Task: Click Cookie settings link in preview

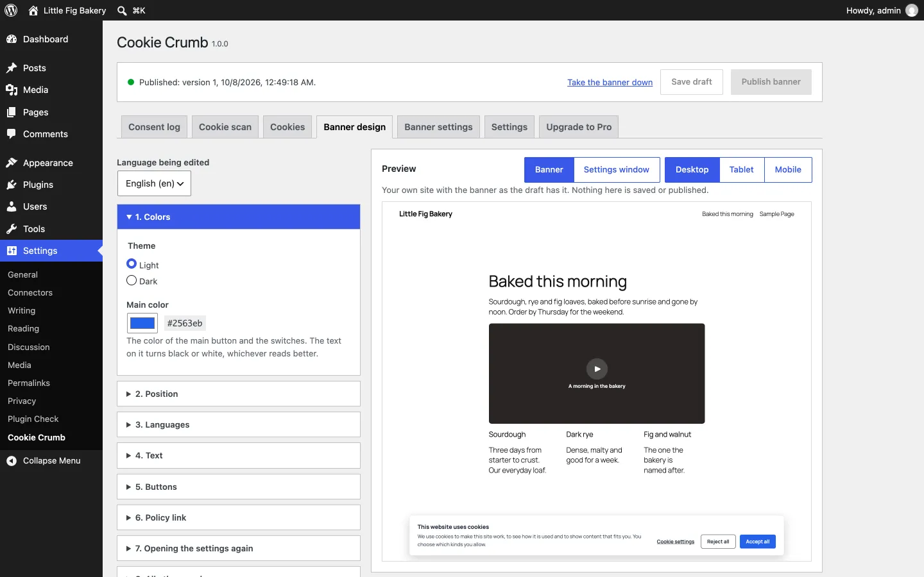Action: click(x=676, y=542)
